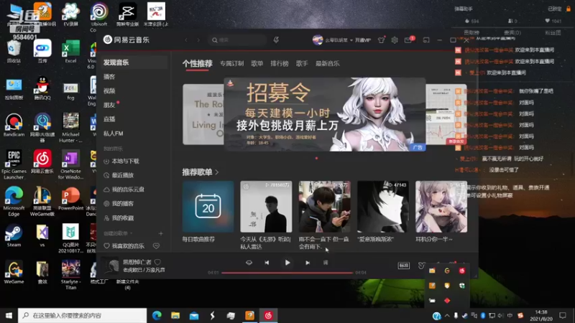The width and height of the screenshot is (575, 323).
Task: Expand the username dropdown arrow
Action: [351, 40]
